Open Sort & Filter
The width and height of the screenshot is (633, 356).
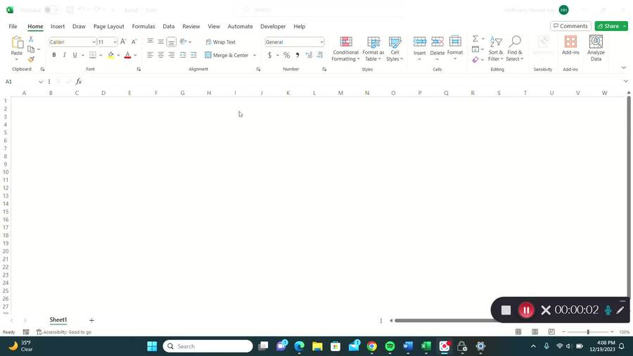tap(496, 49)
